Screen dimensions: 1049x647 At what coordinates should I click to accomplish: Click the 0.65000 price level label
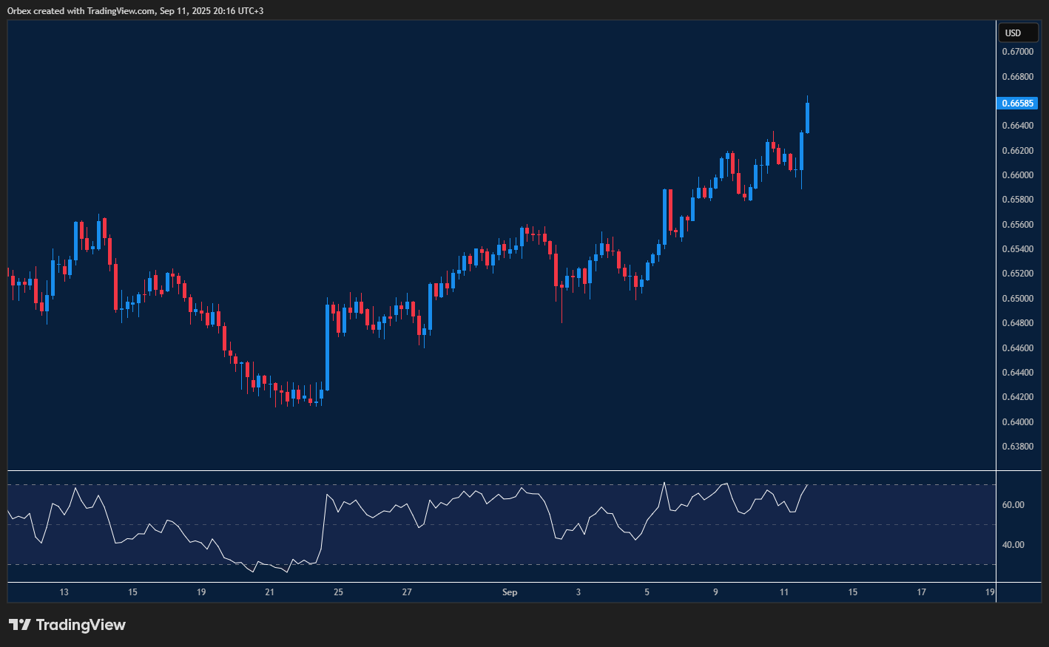(x=1017, y=299)
